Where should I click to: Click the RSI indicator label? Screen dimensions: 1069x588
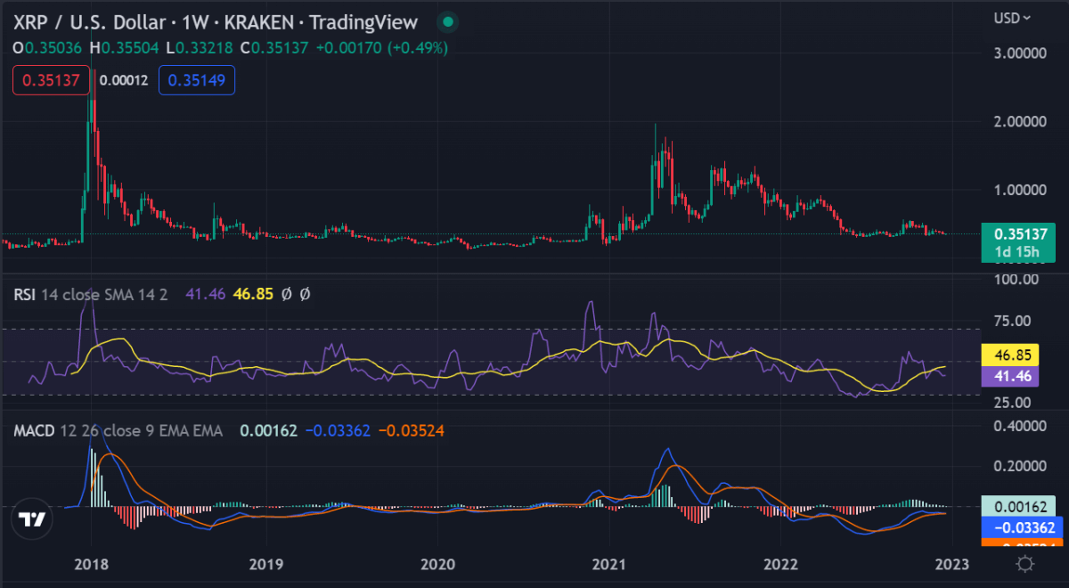24,293
